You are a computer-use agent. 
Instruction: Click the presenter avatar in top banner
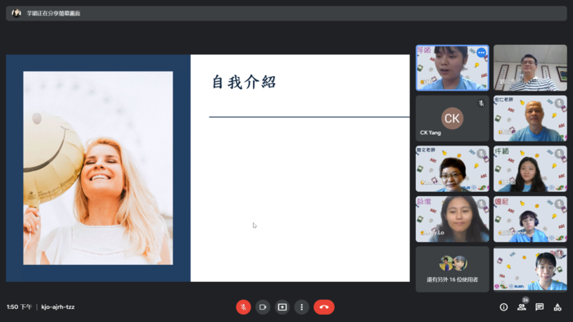(16, 14)
